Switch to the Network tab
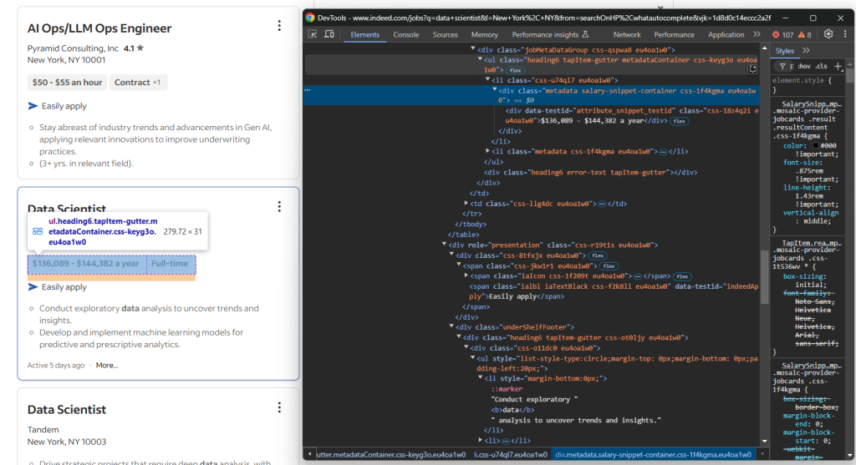The image size is (856, 465). tap(627, 34)
